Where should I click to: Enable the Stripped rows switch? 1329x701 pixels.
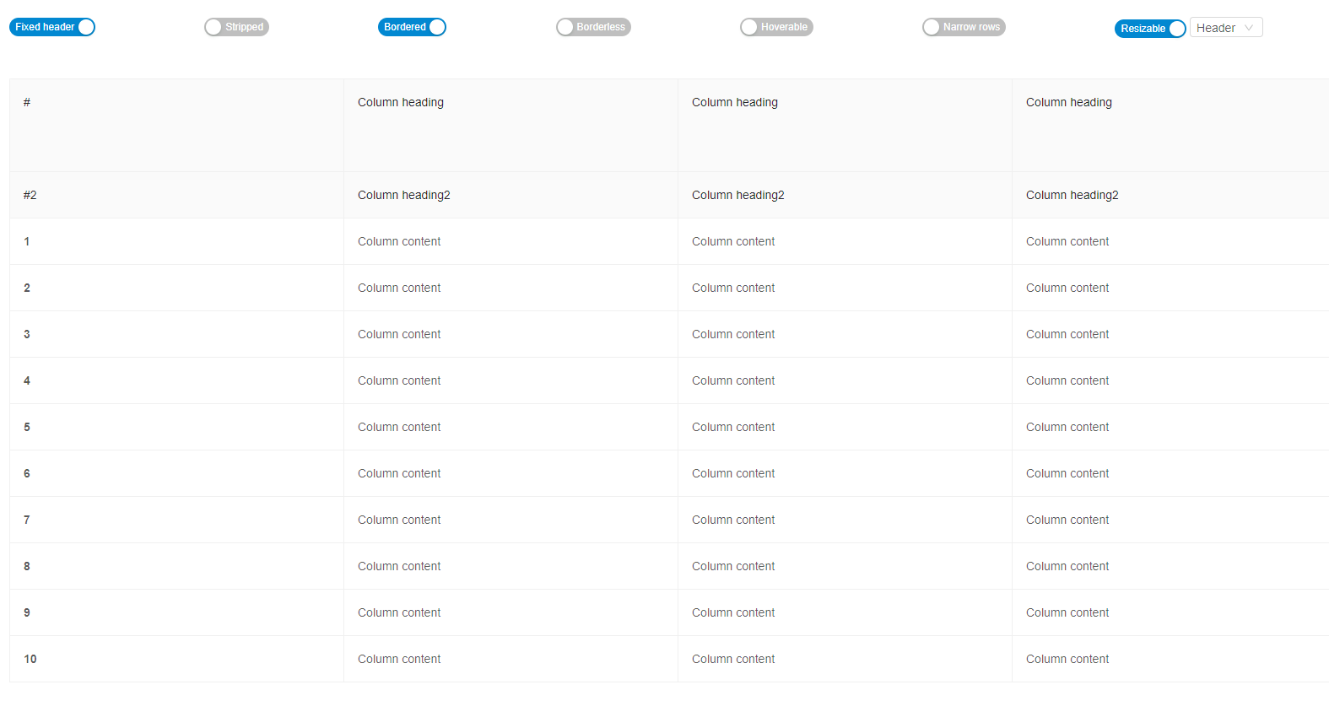[x=236, y=27]
